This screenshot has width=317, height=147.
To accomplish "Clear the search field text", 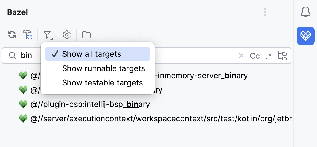I will pyautogui.click(x=241, y=56).
